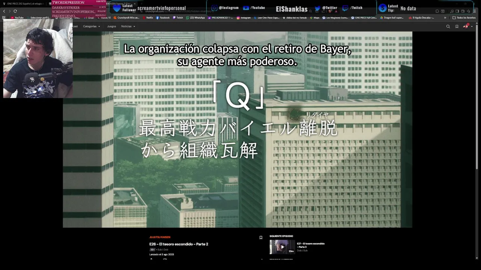Expand the Noticias dropdown
This screenshot has width=481, height=270.
point(128,26)
